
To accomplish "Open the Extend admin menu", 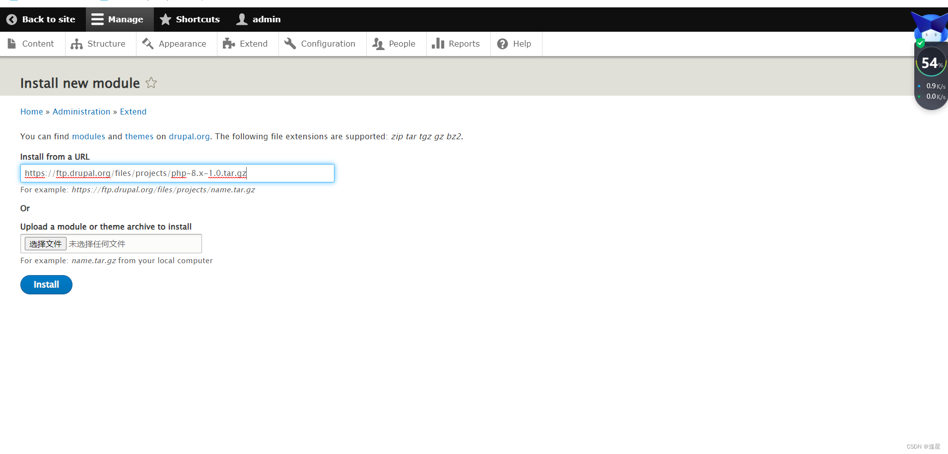I will pyautogui.click(x=248, y=44).
